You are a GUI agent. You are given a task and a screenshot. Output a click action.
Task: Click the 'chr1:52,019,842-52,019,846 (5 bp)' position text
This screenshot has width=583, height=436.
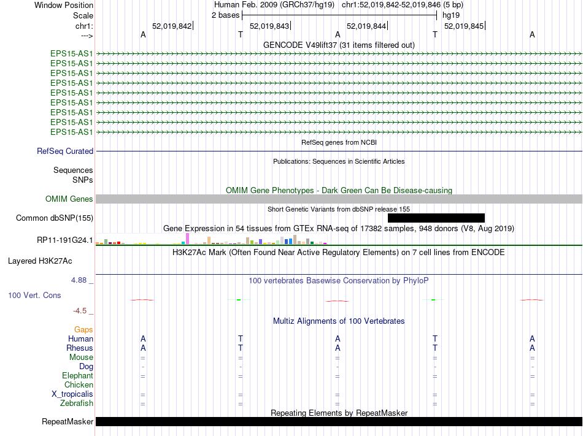point(403,5)
